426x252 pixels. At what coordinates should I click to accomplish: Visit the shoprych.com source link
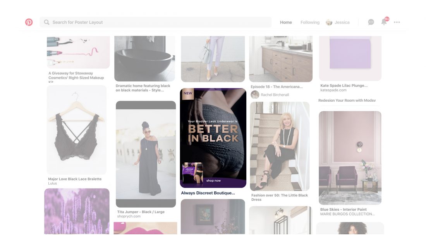pyautogui.click(x=129, y=216)
